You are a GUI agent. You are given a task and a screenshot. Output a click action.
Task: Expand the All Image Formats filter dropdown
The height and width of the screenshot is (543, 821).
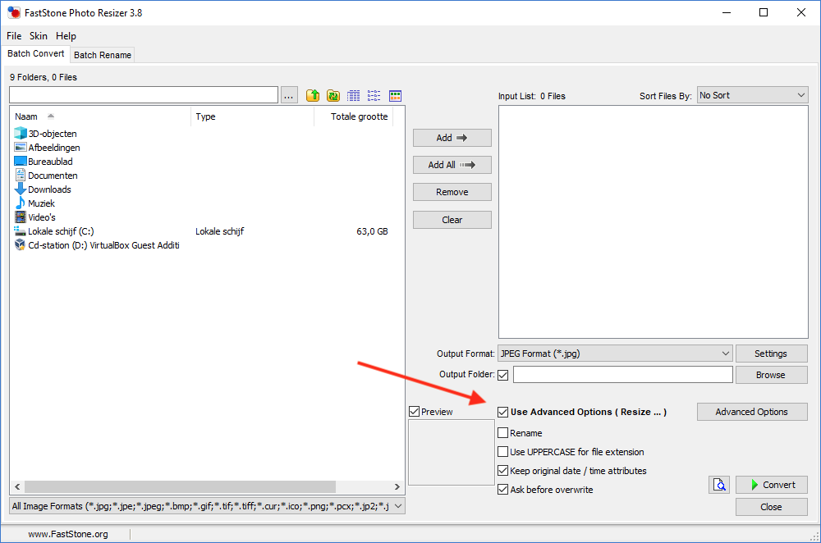[207, 506]
